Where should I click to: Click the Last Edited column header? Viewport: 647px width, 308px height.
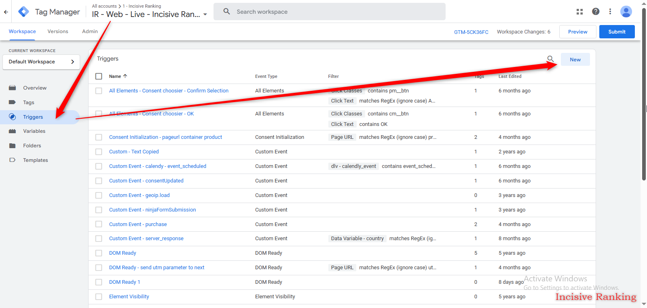click(x=510, y=76)
